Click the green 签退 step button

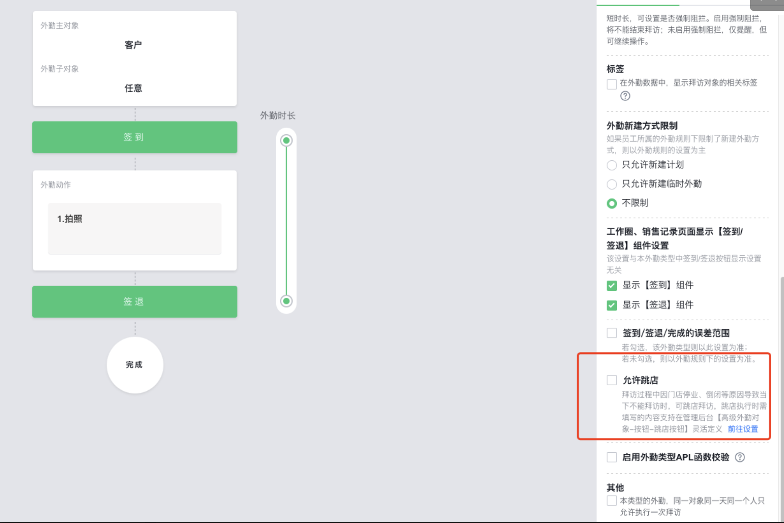[135, 301]
